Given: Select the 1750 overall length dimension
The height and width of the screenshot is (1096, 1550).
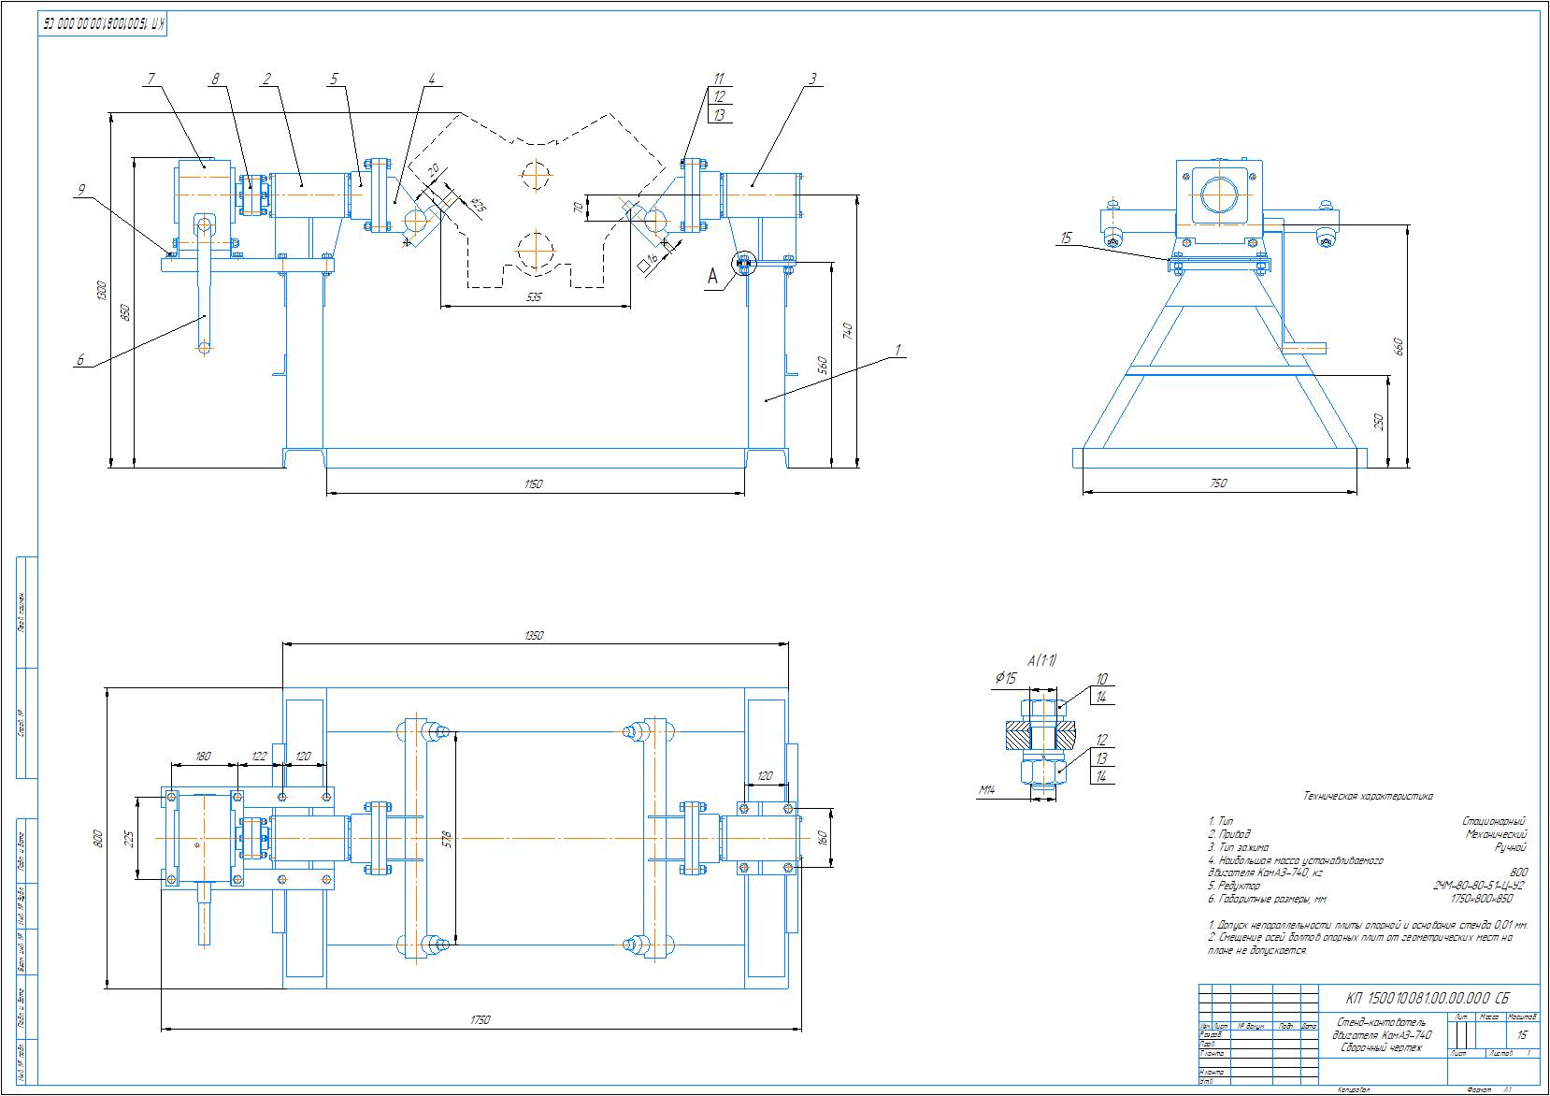Looking at the screenshot, I should [481, 1020].
